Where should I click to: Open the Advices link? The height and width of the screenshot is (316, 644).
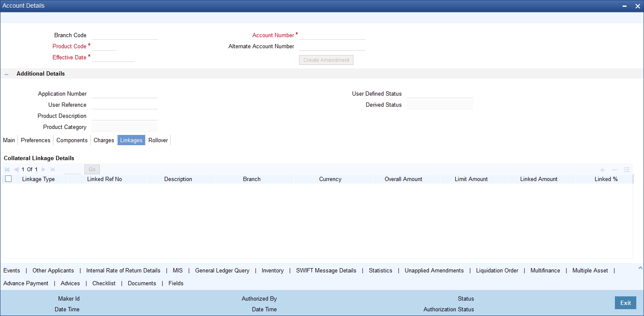(70, 283)
